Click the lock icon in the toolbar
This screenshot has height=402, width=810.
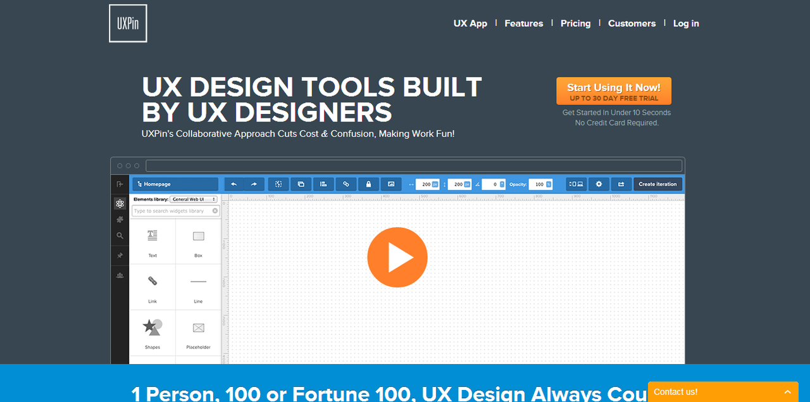pos(368,184)
